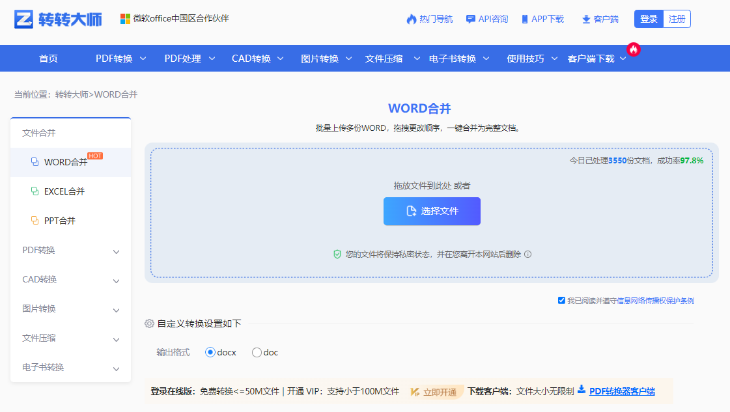Open PDF处理 menu in navigation bar
Screen dimensions: 730x412
(183, 59)
